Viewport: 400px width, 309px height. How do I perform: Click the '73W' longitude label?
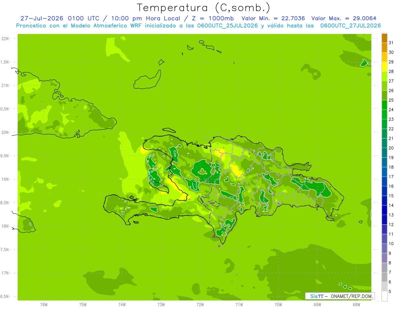161,305
